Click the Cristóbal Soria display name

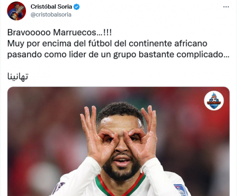[51, 7]
